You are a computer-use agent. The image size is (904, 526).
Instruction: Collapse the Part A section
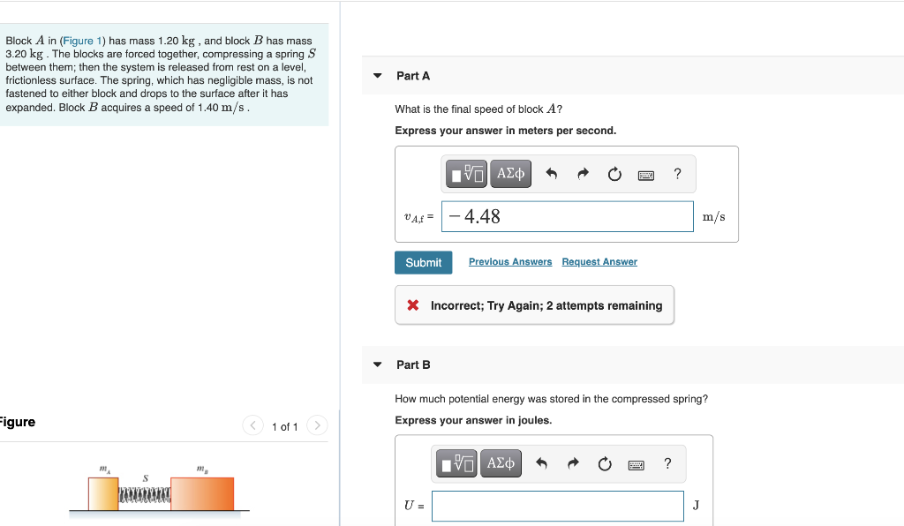[x=376, y=76]
